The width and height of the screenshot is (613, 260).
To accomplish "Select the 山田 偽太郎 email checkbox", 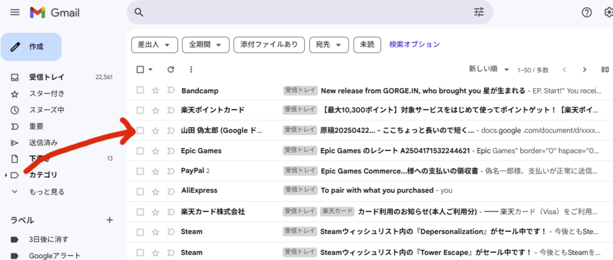I will coord(140,130).
